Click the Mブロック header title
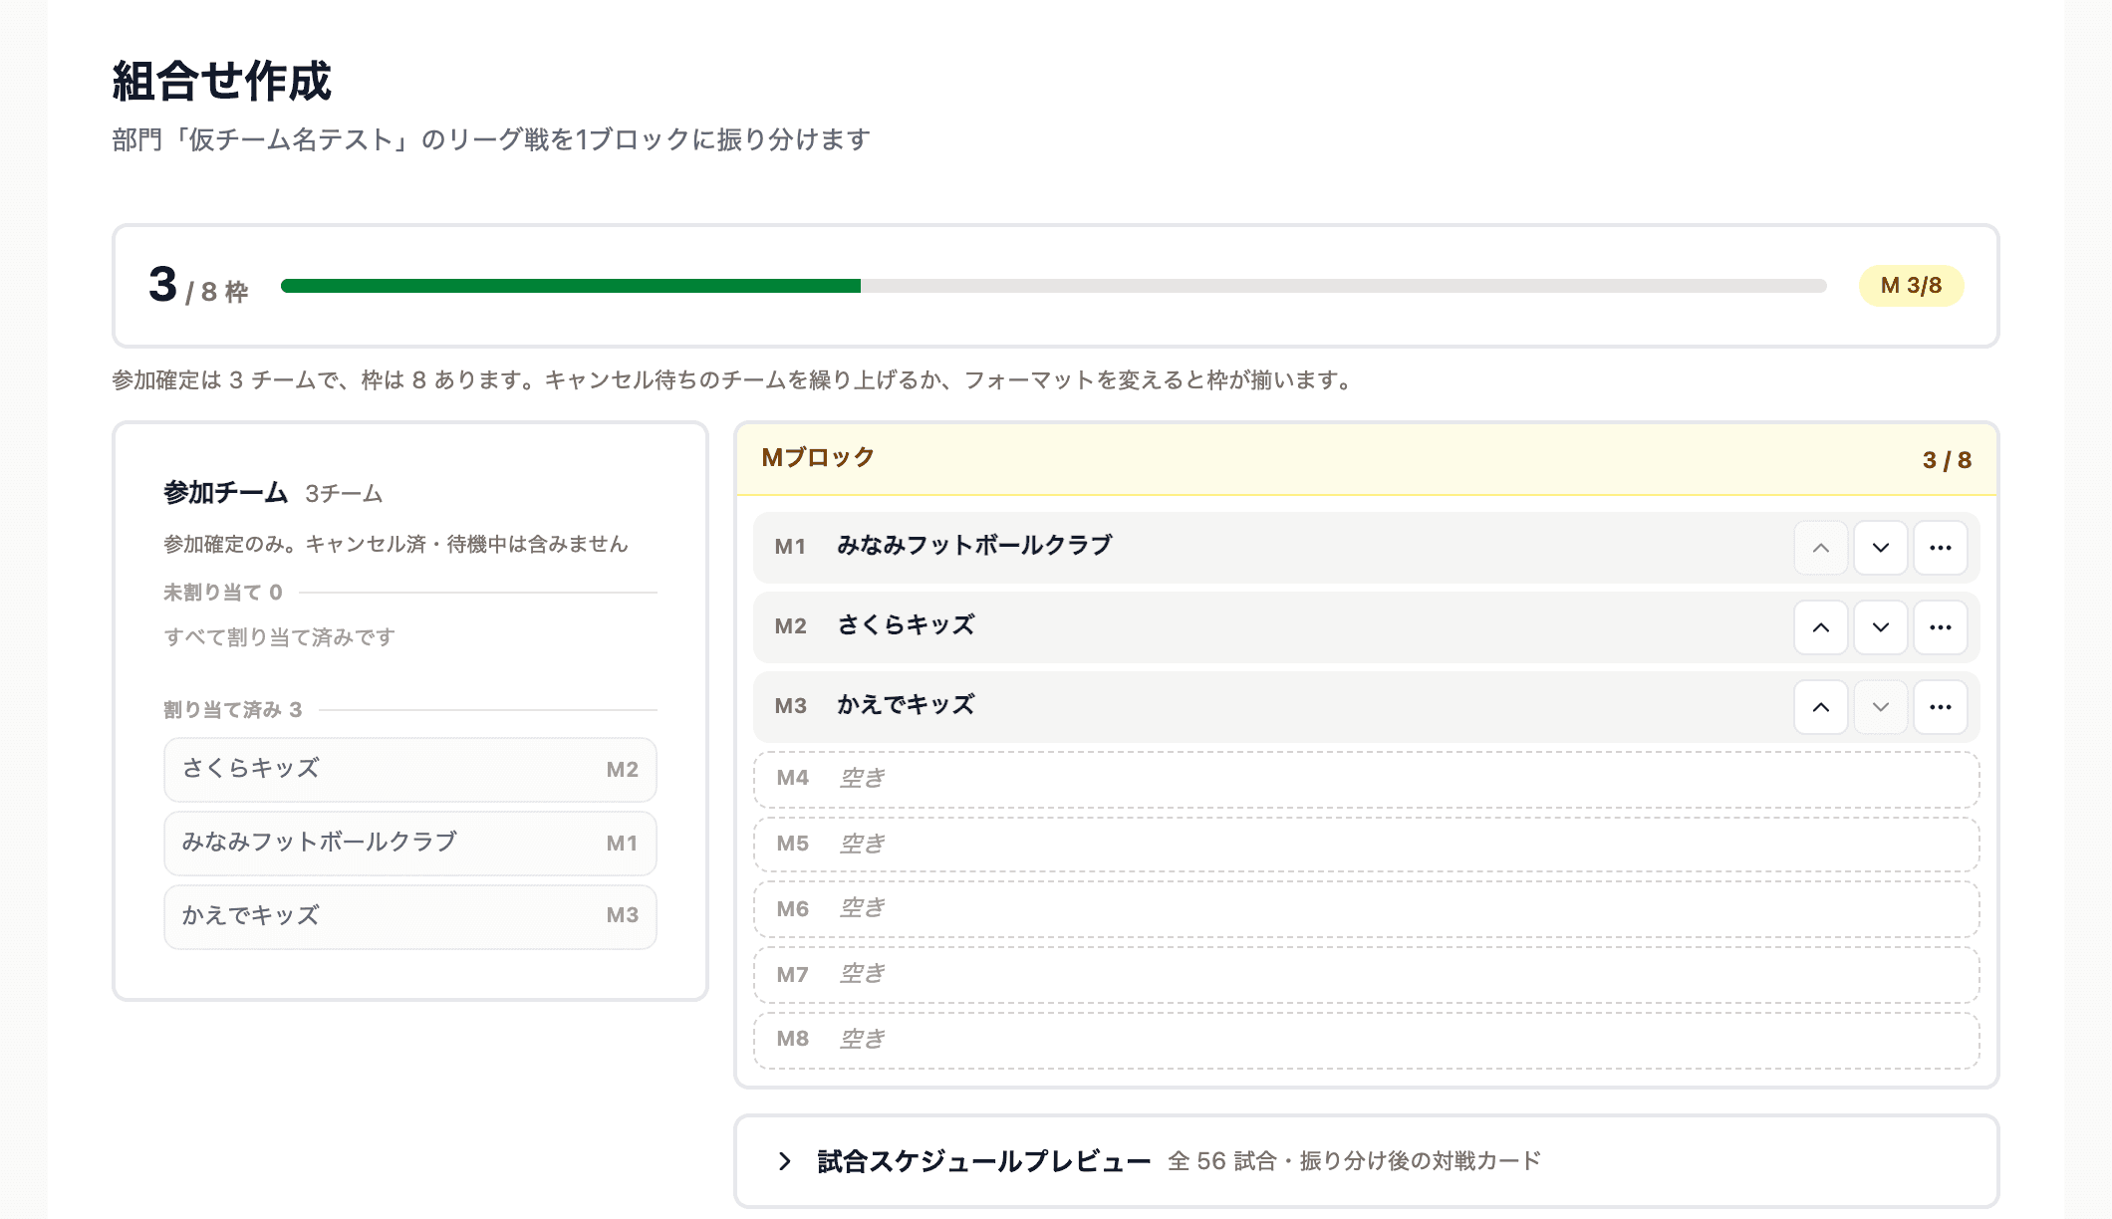This screenshot has width=2112, height=1219. [818, 458]
